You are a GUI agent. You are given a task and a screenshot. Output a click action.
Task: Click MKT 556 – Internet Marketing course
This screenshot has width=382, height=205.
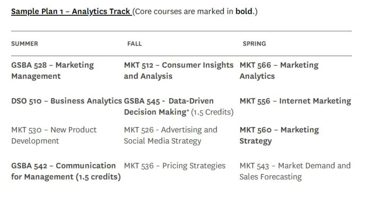tap(296, 101)
